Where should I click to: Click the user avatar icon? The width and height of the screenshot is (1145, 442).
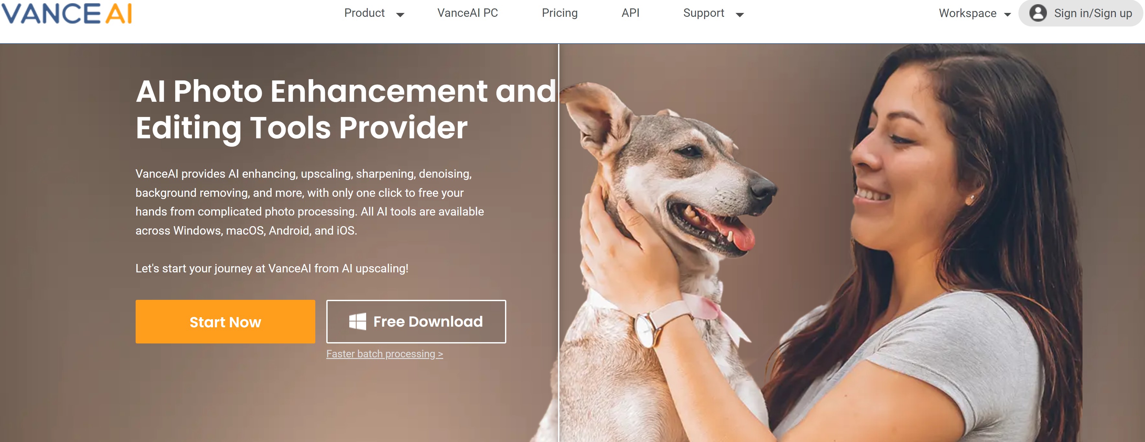tap(1038, 13)
